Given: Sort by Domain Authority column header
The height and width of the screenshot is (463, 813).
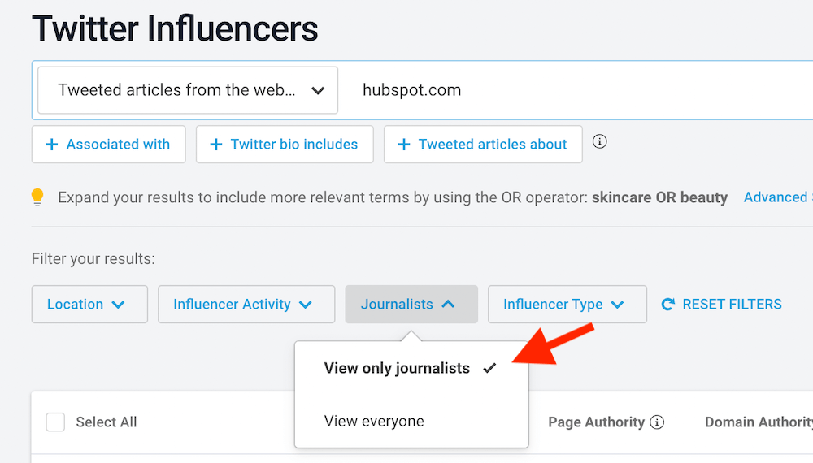Looking at the screenshot, I should [758, 422].
